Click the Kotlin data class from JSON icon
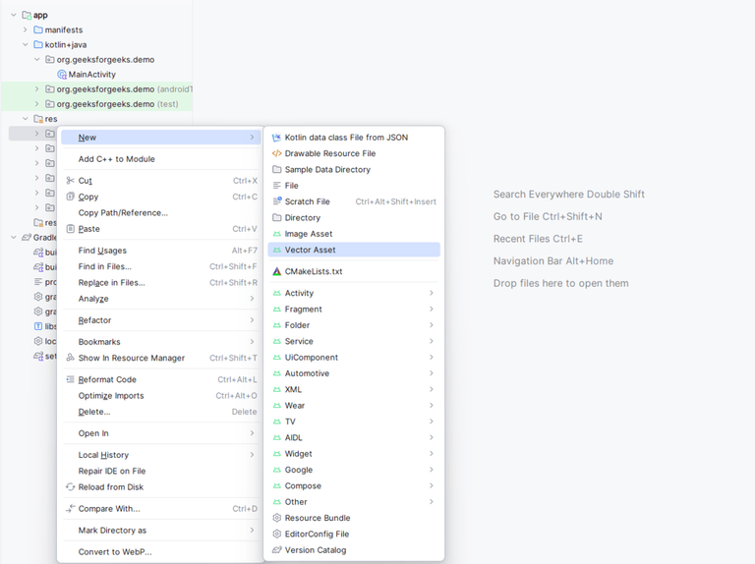This screenshot has height=564, width=755. (276, 138)
